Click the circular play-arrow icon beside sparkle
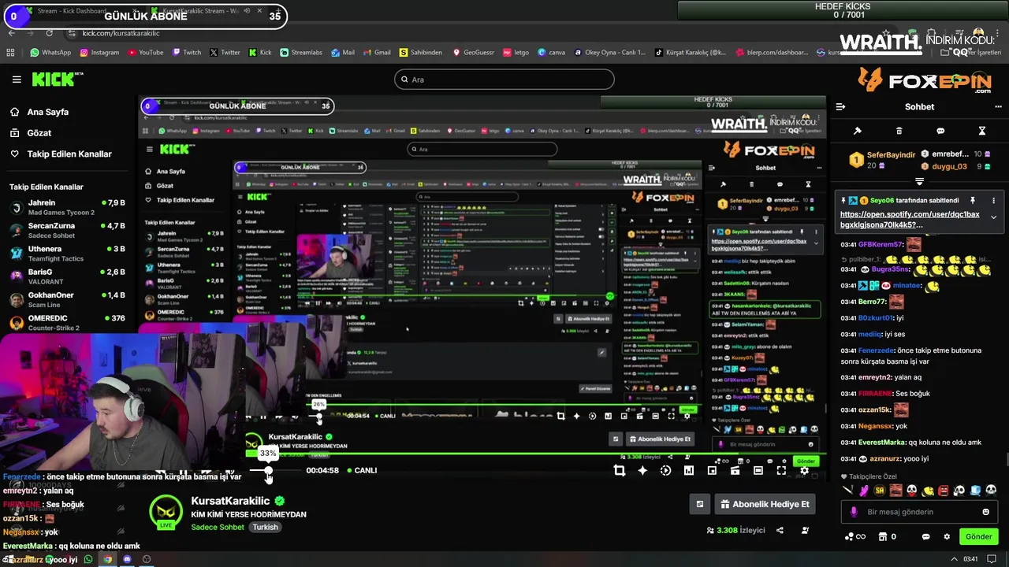 click(665, 470)
